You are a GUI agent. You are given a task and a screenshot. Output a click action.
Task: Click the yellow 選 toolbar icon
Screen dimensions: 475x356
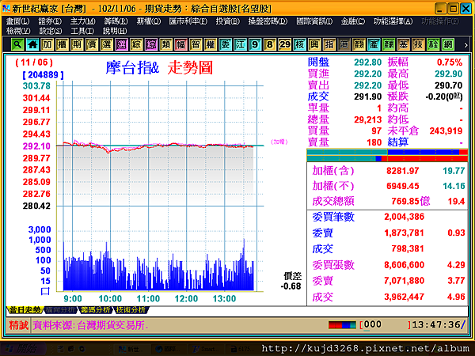pos(107,45)
